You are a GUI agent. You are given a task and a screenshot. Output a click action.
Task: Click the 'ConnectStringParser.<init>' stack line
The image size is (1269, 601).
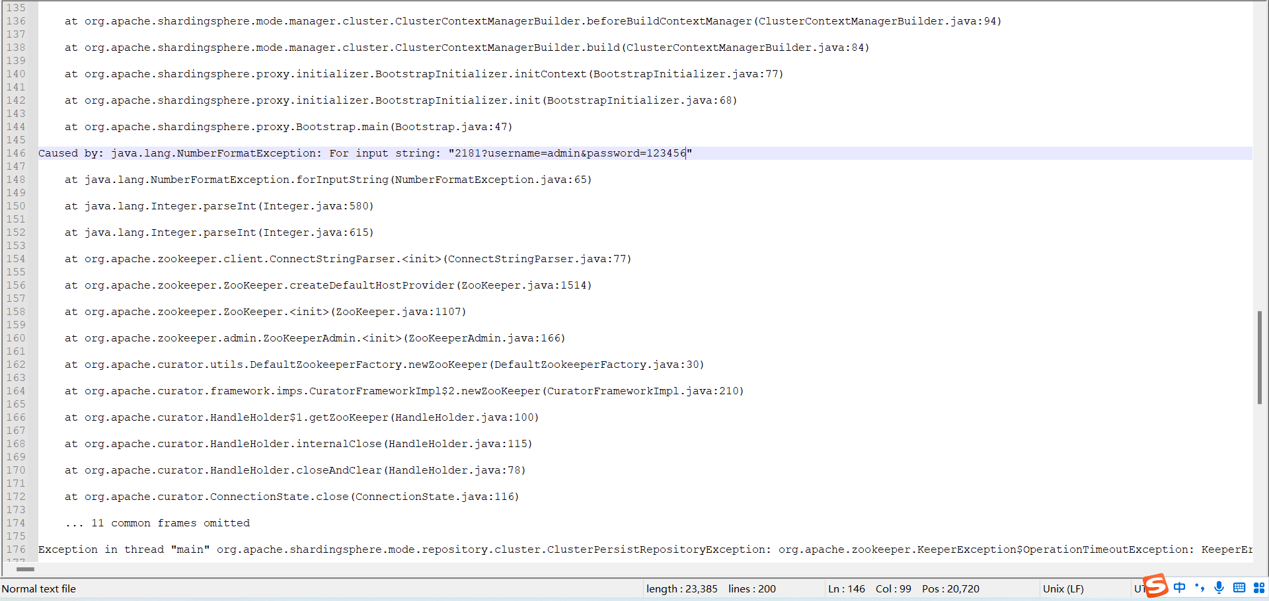(348, 259)
